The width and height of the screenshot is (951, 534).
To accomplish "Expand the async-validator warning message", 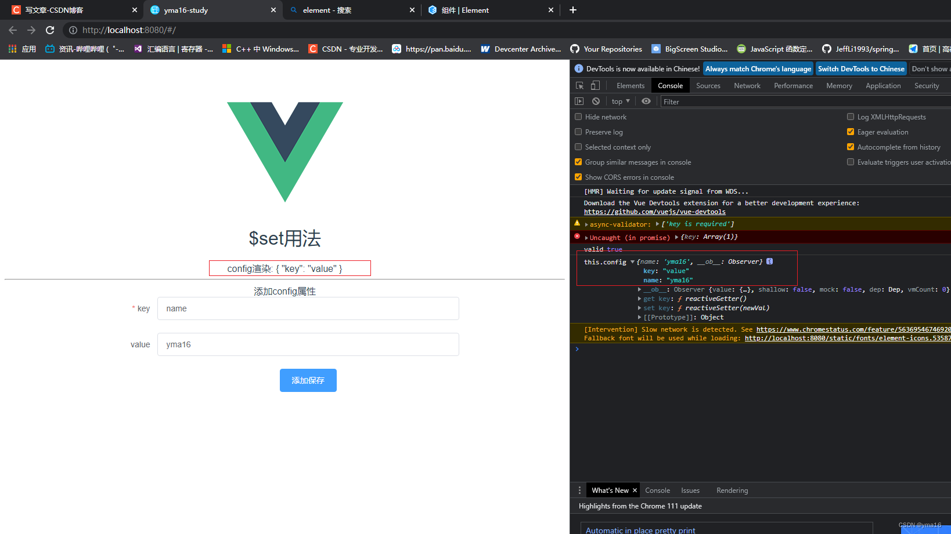I will click(x=586, y=224).
